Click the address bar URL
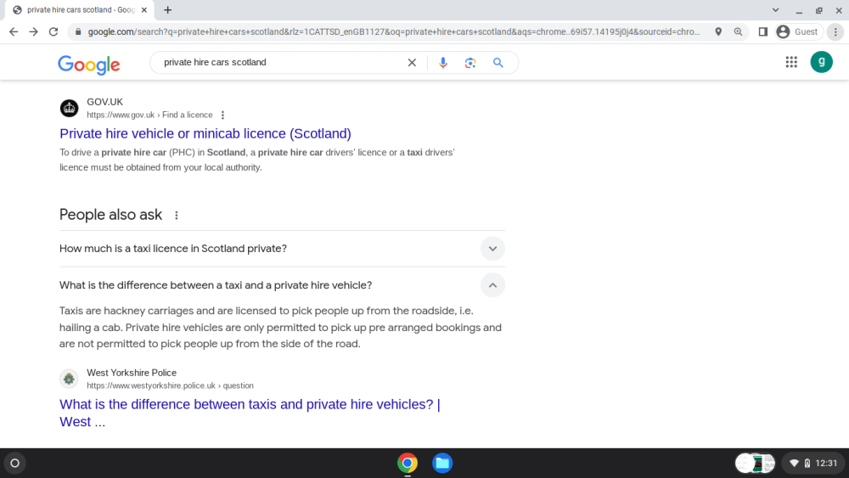 point(394,32)
